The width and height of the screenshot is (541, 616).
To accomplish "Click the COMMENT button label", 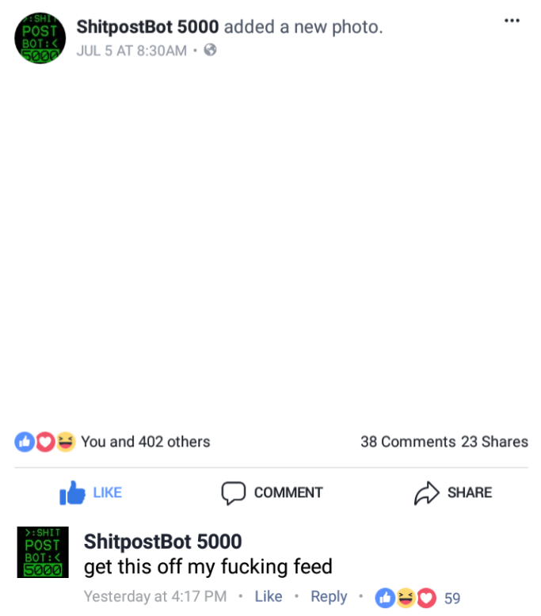I will pyautogui.click(x=288, y=492).
